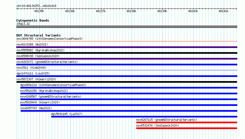
Task: Click the 46141k ruler tick label
Action: coord(224,11)
